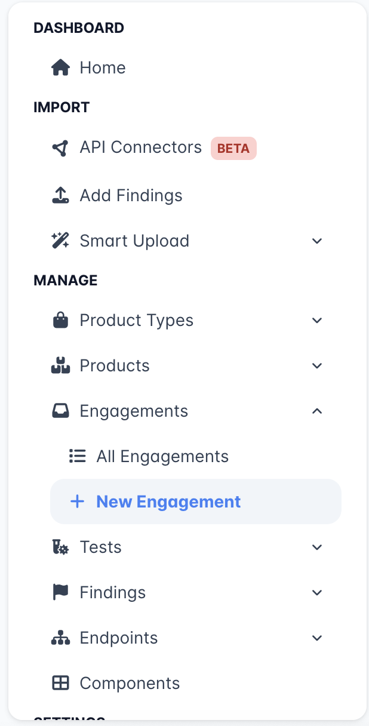The image size is (369, 726).
Task: Click the Components grid icon
Action: [61, 684]
